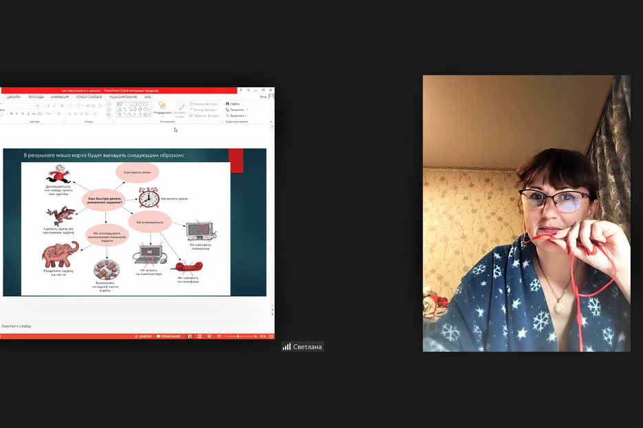Click the alarm clock image on slide
The image size is (643, 428).
[x=148, y=198]
